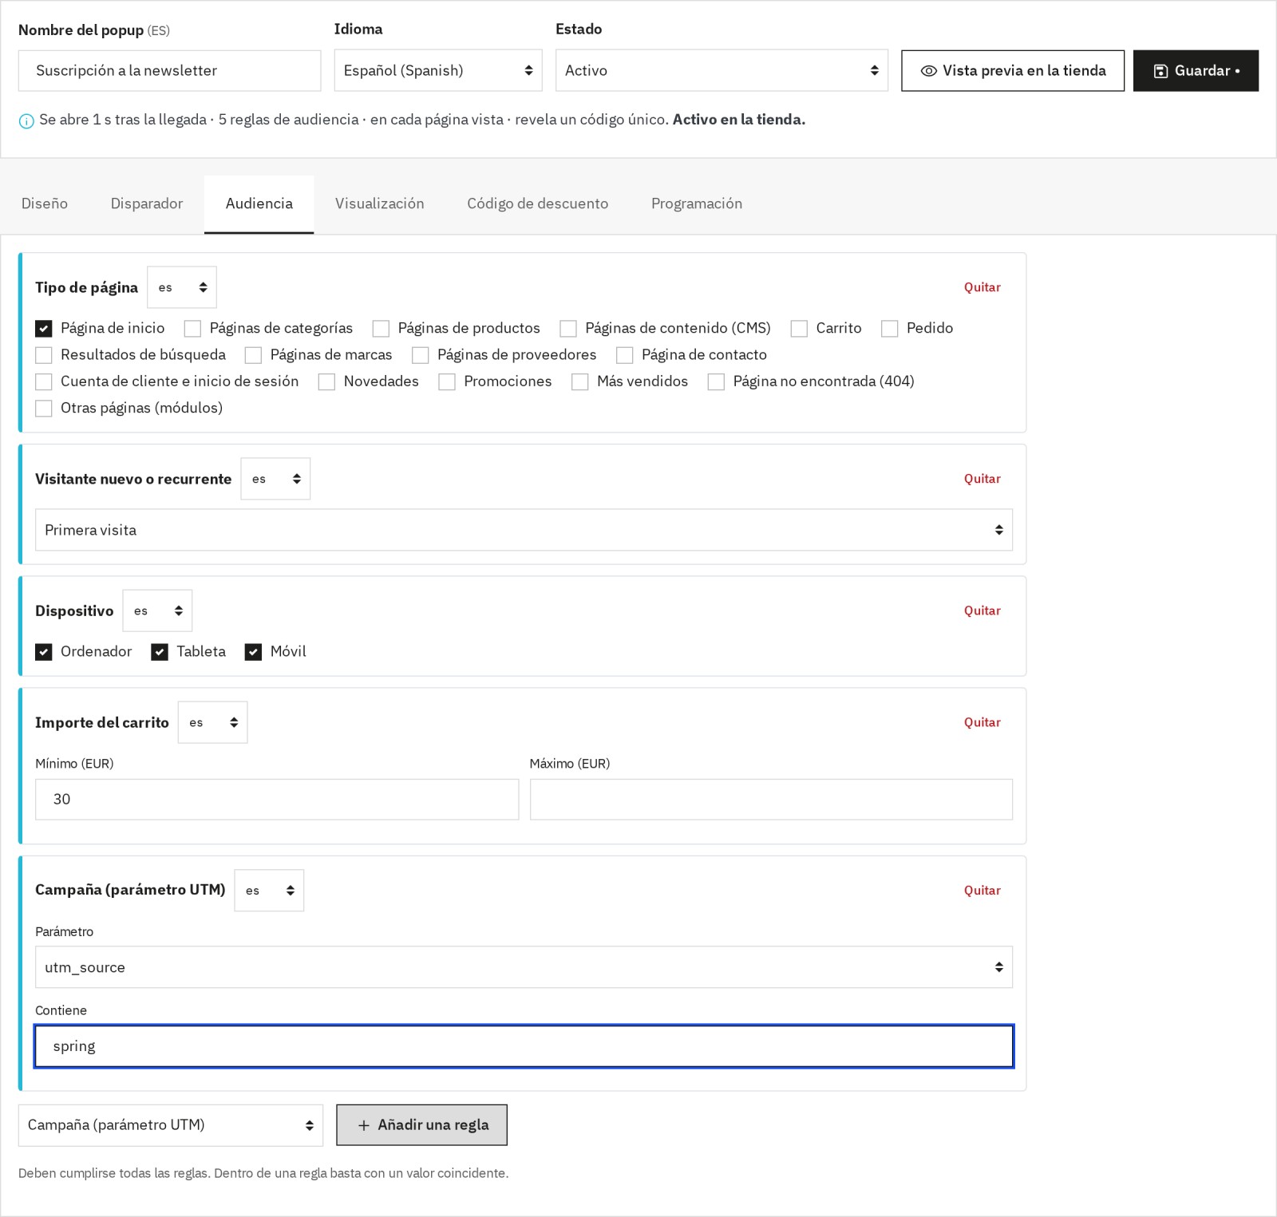Open the 'es' selector beside Tipo de página
The width and height of the screenshot is (1277, 1217).
tap(182, 287)
